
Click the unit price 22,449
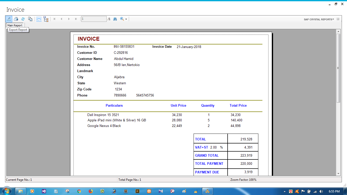point(177,126)
